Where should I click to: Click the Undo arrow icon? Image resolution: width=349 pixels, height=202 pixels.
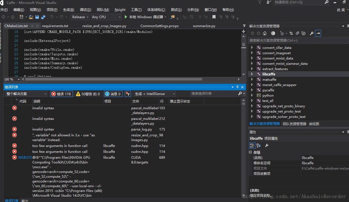pos(52,17)
